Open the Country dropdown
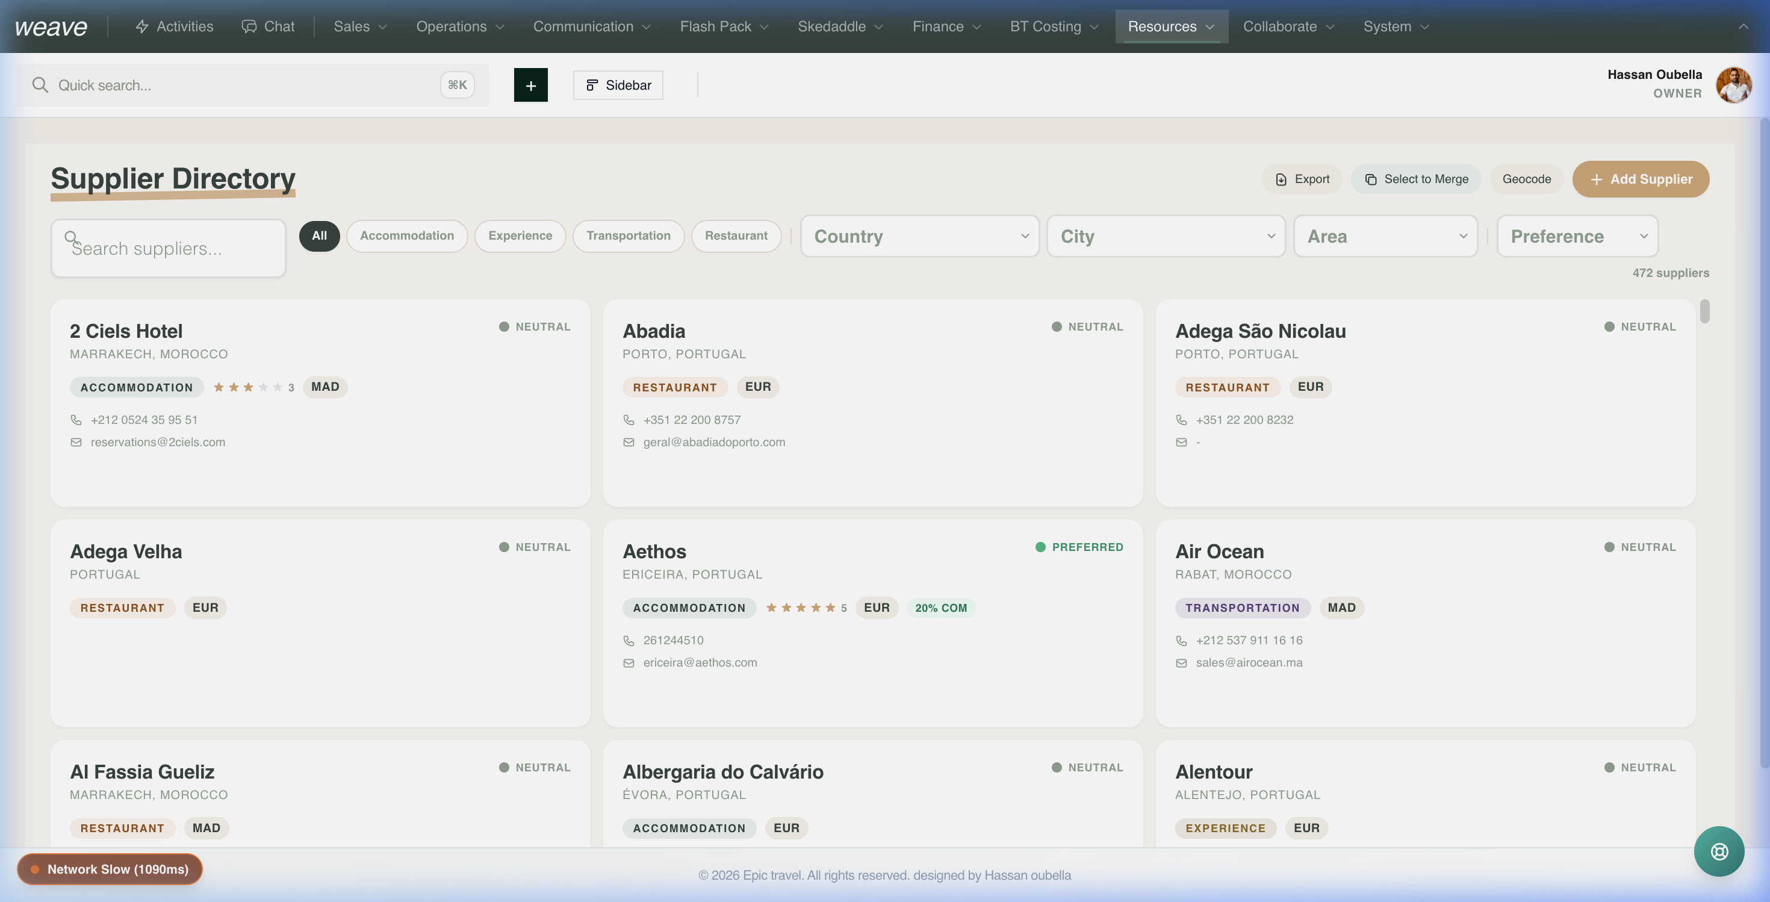1770x902 pixels. click(x=919, y=236)
